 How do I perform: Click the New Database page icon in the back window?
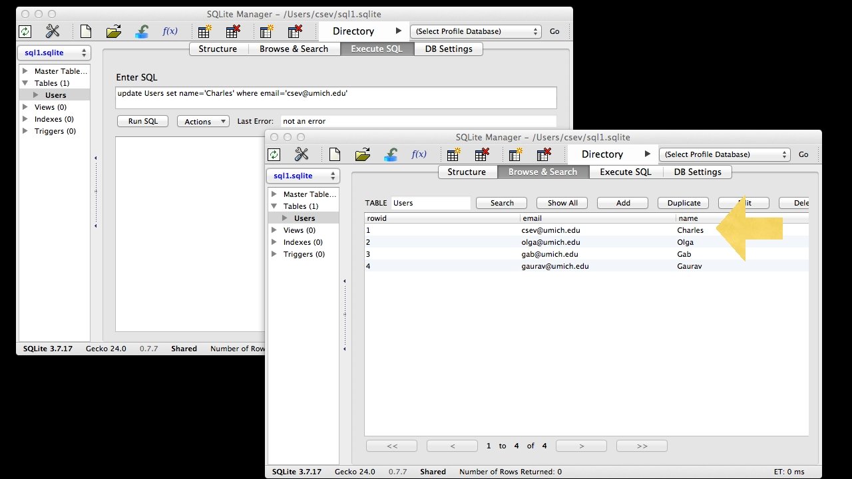click(86, 31)
